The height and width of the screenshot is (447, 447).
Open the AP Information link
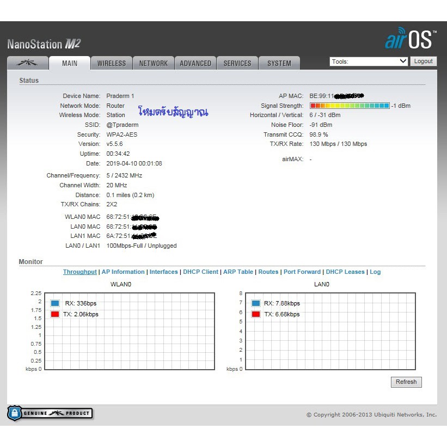click(123, 272)
